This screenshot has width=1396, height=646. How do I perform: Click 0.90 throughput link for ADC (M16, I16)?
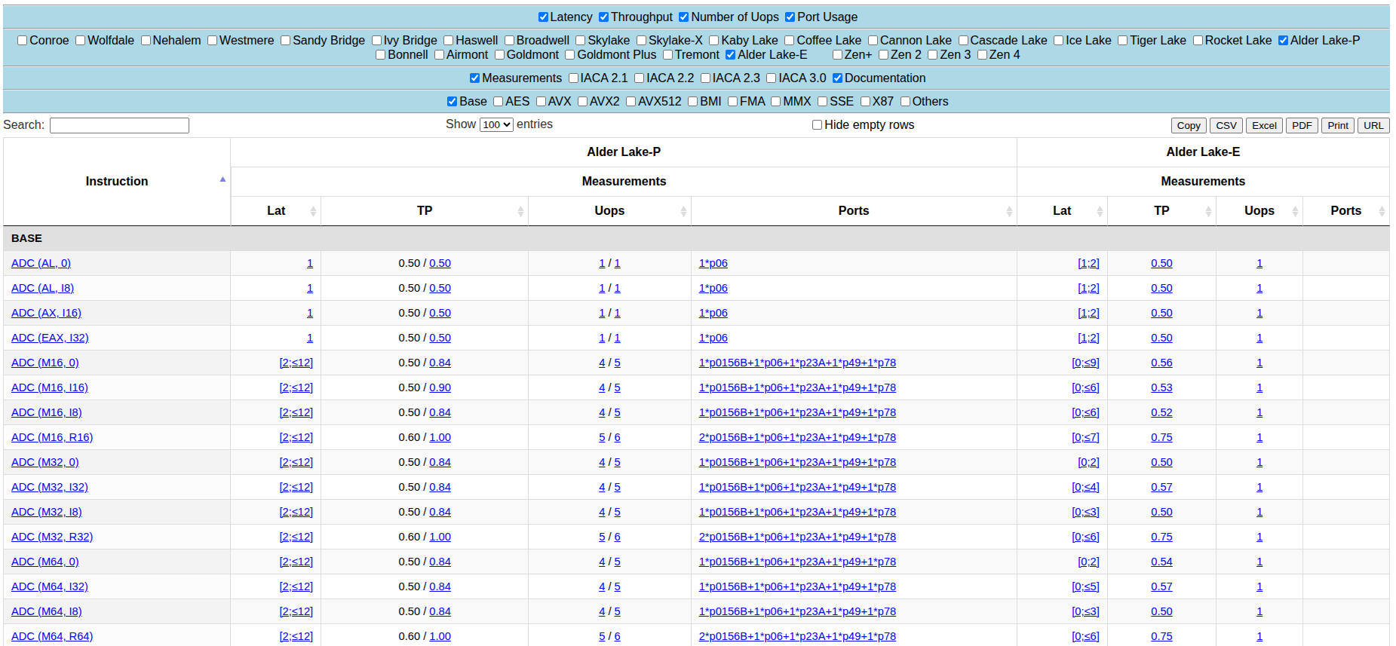[x=440, y=387]
